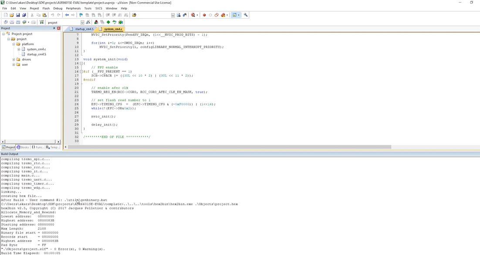Rebuild all target files
The width and height of the screenshot is (480, 255).
[x=18, y=22]
